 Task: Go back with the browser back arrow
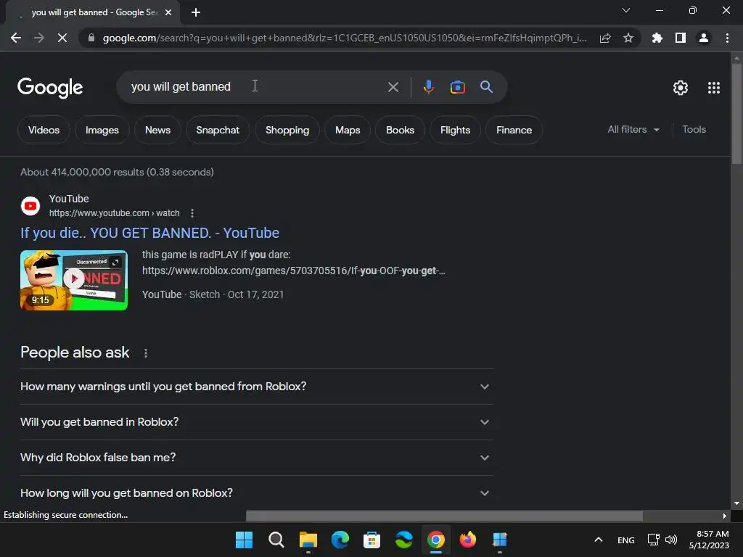16,38
